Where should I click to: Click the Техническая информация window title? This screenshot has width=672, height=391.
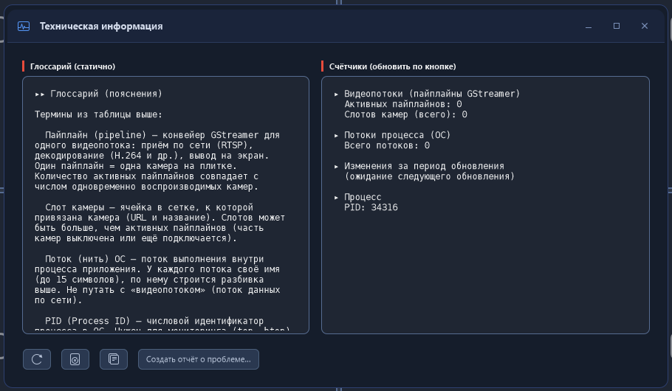point(101,26)
